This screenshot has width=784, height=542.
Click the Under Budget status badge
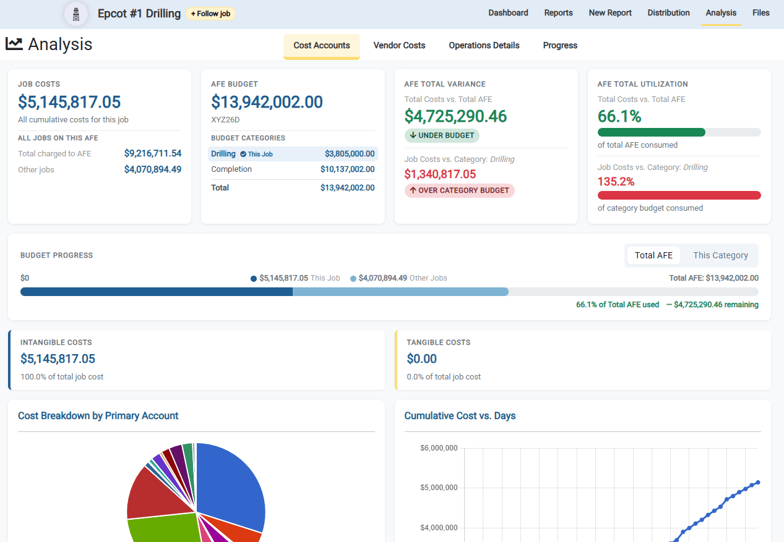(442, 135)
